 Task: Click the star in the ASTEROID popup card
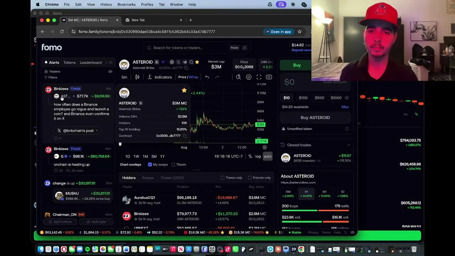tap(184, 90)
